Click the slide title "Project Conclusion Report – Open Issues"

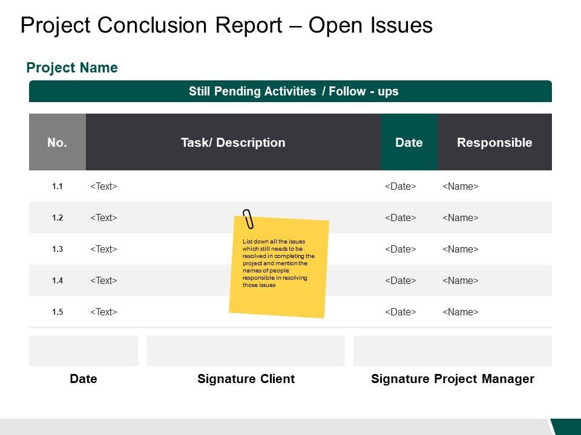point(226,25)
